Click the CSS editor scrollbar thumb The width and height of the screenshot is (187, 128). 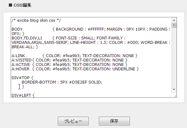pos(174,25)
